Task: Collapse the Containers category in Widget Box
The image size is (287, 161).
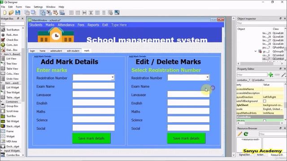Action: click(2, 102)
